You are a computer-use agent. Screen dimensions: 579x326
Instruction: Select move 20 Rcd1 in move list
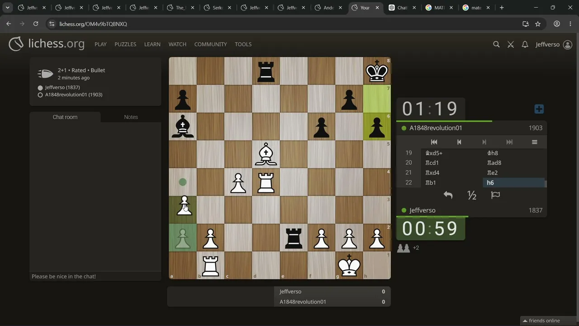tap(453, 163)
